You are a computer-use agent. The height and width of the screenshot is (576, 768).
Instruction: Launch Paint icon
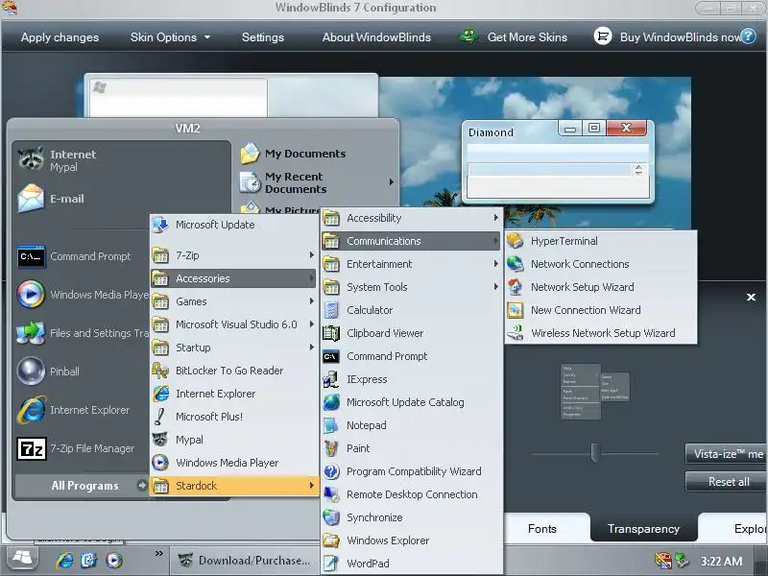(331, 448)
